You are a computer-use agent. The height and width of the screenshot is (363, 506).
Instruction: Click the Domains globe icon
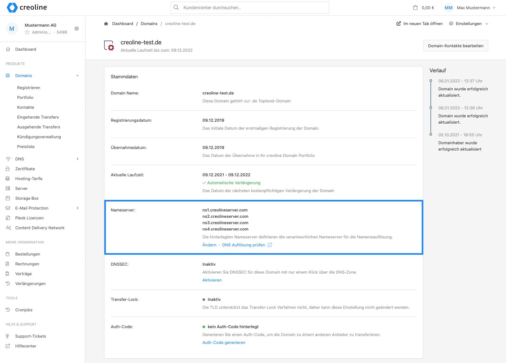8,75
